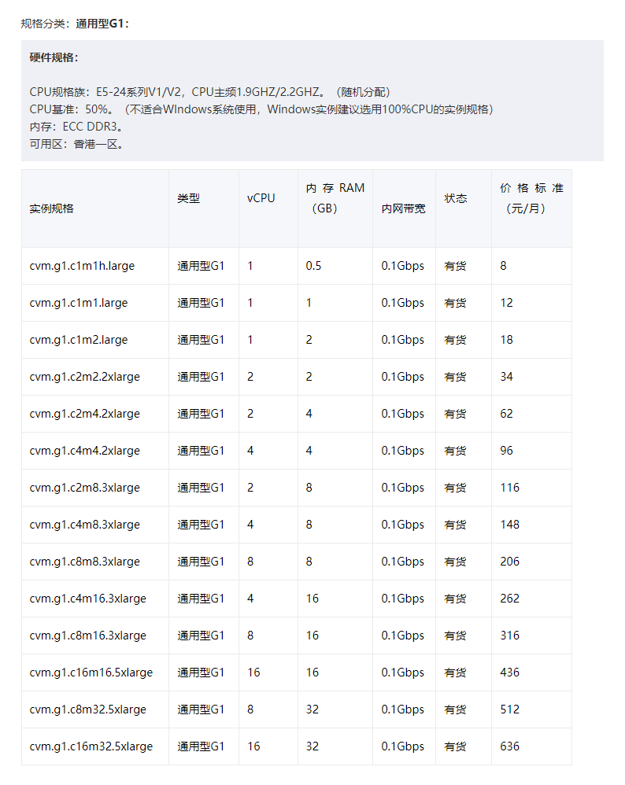
Task: Click price 436 in c16m16.5xlarge row
Action: click(x=510, y=673)
